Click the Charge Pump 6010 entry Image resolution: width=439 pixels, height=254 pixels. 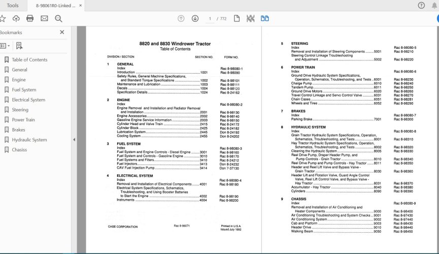click(336, 83)
